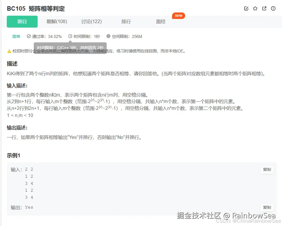The width and height of the screenshot is (282, 226).
Task: Click the edit/feedback pencil icon top right
Action: point(246,9)
